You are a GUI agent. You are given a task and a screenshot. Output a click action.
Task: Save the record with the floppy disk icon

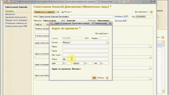coord(58,12)
